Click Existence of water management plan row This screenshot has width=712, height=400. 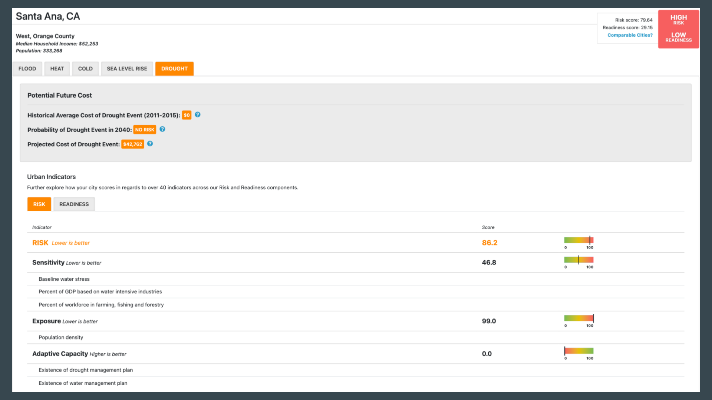pyautogui.click(x=356, y=383)
